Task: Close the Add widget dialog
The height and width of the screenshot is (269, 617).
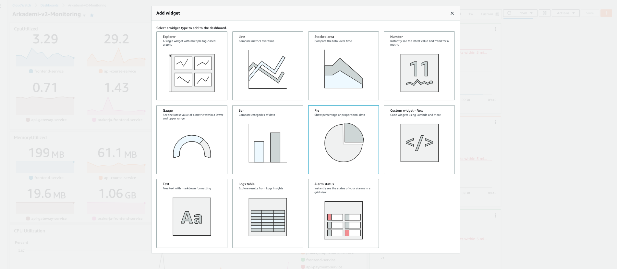Action: point(452,13)
